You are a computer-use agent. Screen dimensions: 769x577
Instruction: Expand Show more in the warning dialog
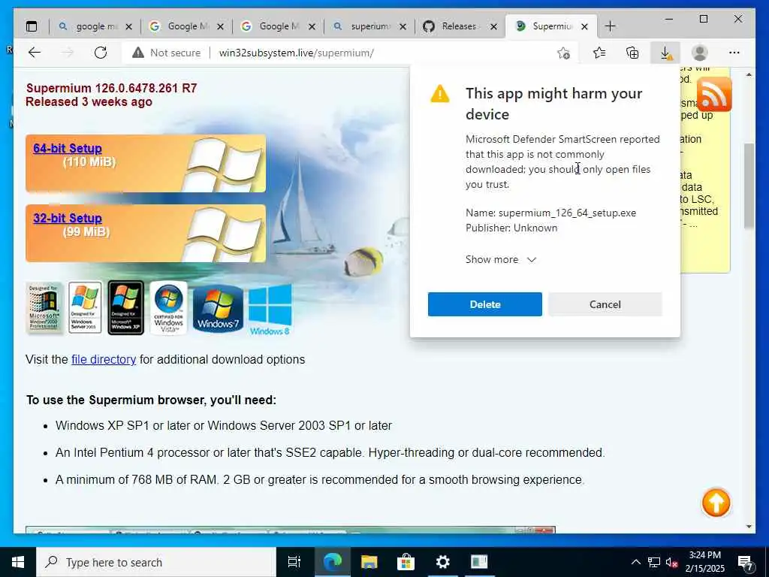coord(501,259)
